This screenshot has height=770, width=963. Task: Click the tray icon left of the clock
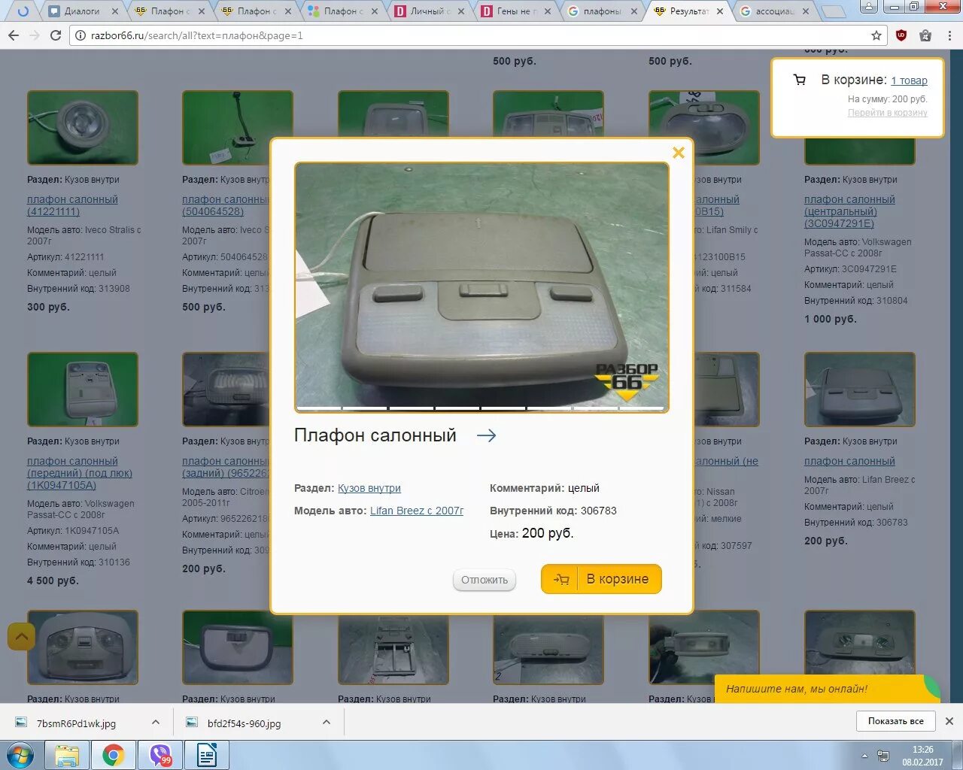[x=883, y=756]
